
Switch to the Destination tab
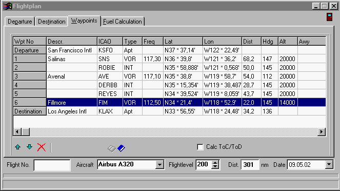(x=52, y=22)
